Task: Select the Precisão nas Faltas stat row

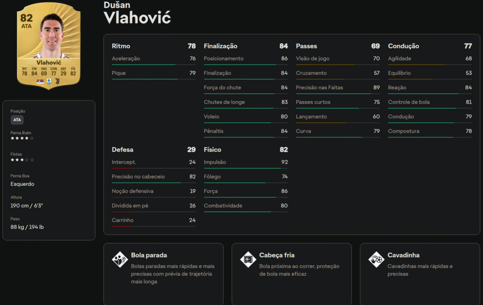Action: pyautogui.click(x=337, y=88)
